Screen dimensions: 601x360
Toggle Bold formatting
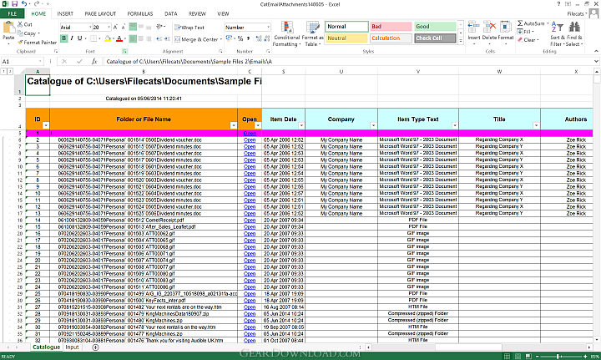coord(64,38)
